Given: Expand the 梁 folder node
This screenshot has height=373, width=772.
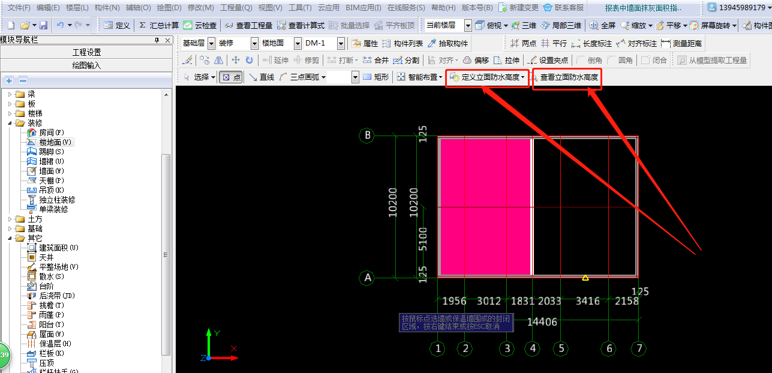Looking at the screenshot, I should pos(10,94).
